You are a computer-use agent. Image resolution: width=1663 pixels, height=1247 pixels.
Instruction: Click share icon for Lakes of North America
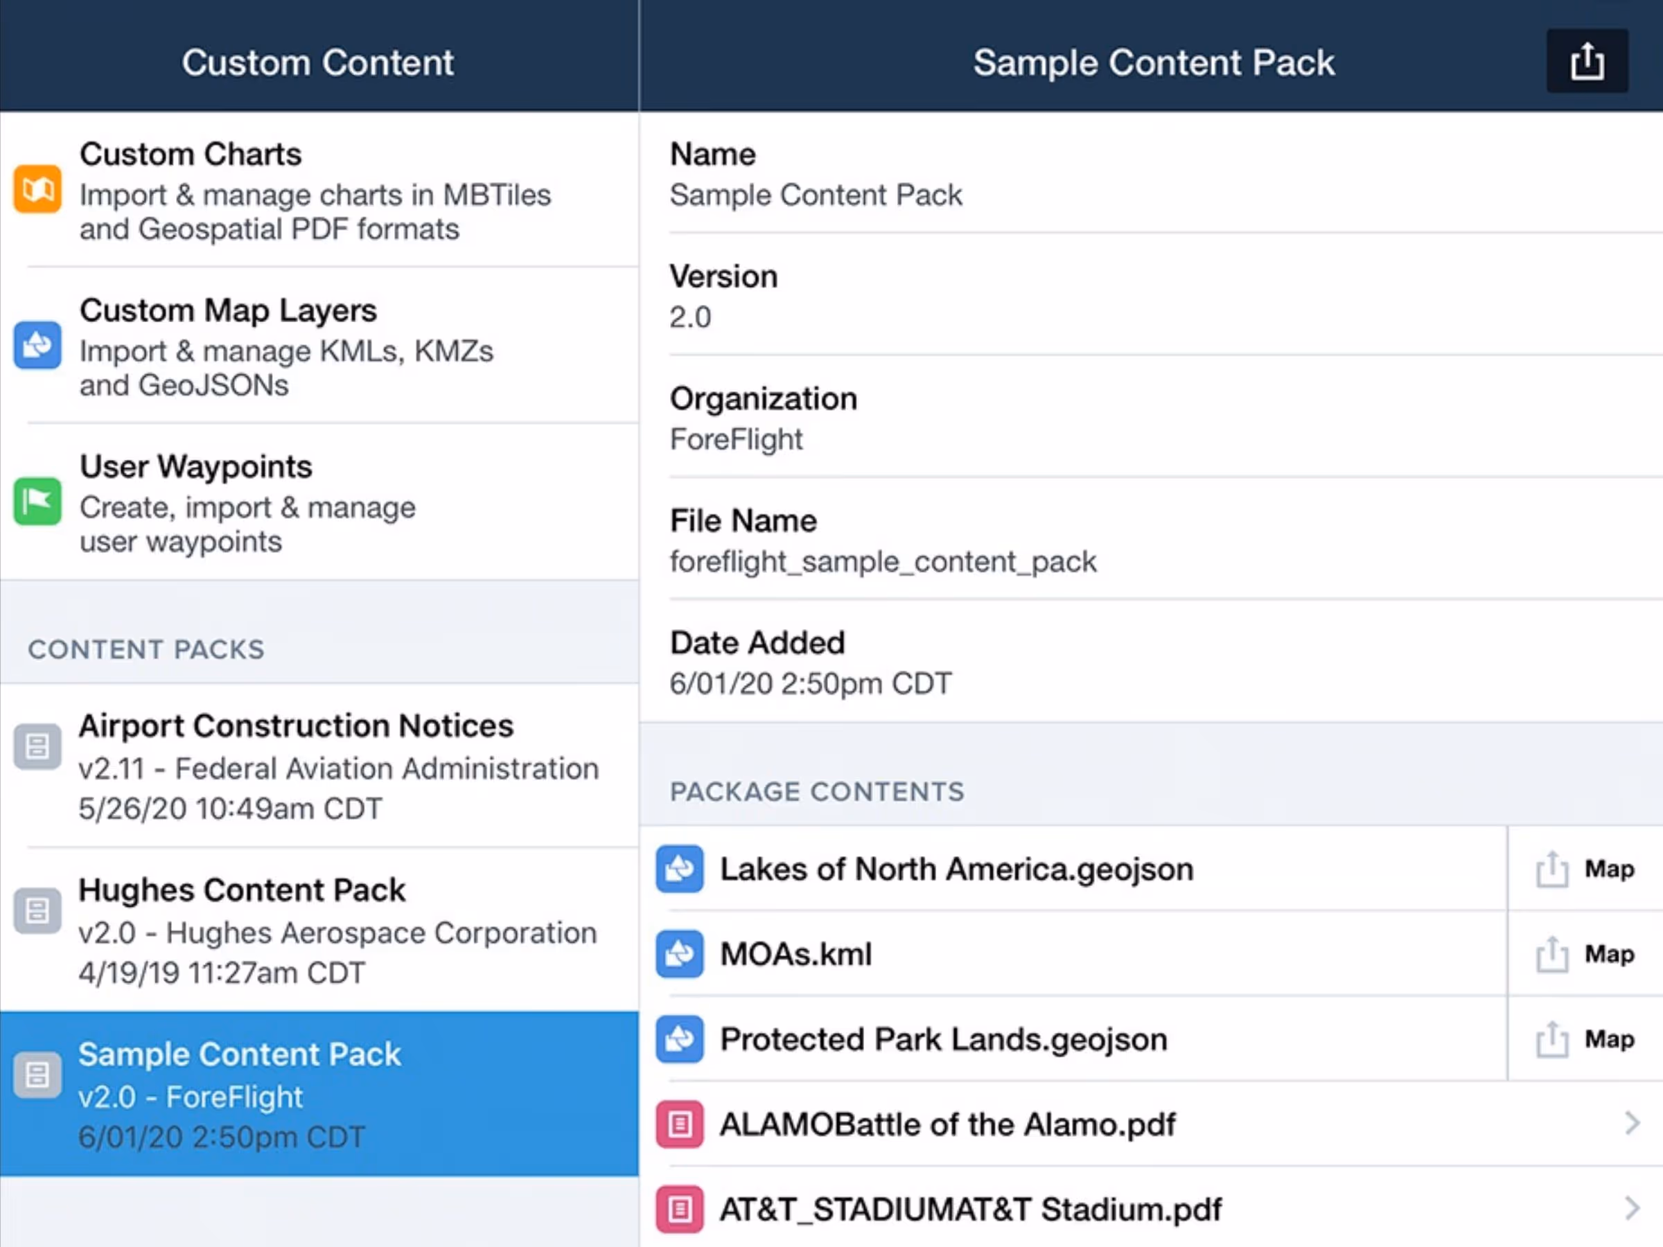(x=1551, y=869)
